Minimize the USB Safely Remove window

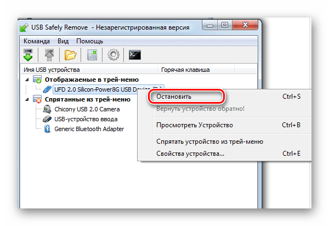point(210,25)
